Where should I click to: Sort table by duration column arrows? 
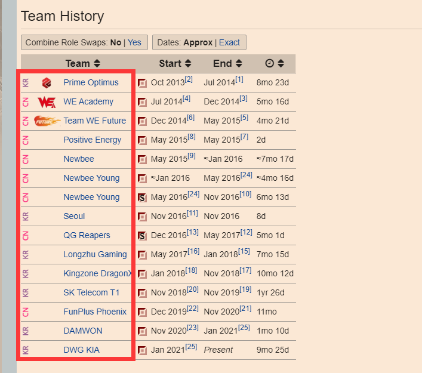(281, 63)
